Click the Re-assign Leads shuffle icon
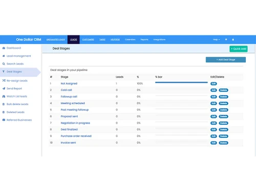256x192 pixels. 4,80
